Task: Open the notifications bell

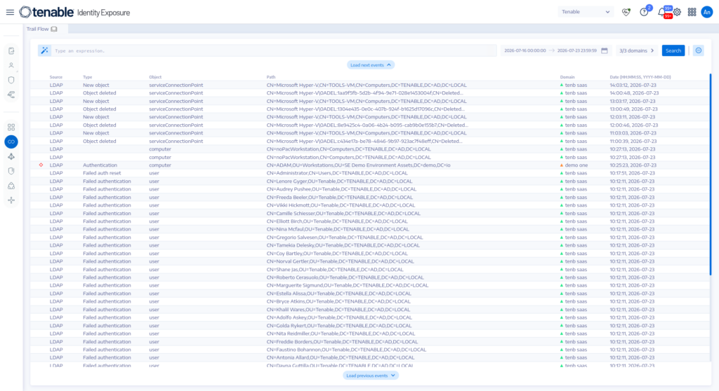Action: 661,13
